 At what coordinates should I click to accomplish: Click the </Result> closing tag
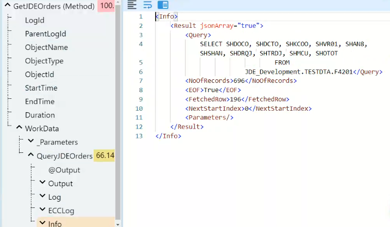(x=187, y=127)
